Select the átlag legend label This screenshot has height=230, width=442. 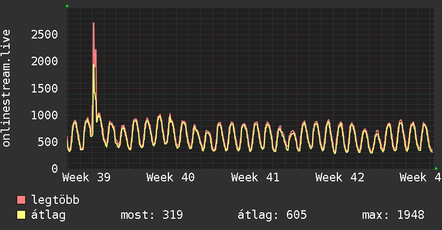coord(48,215)
